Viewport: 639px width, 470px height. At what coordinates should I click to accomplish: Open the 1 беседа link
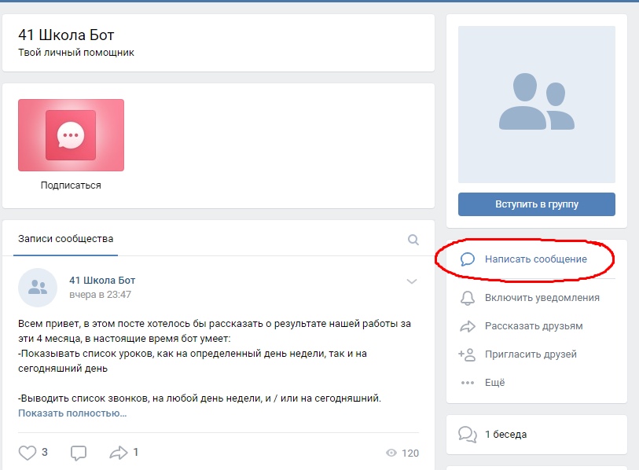pos(505,435)
